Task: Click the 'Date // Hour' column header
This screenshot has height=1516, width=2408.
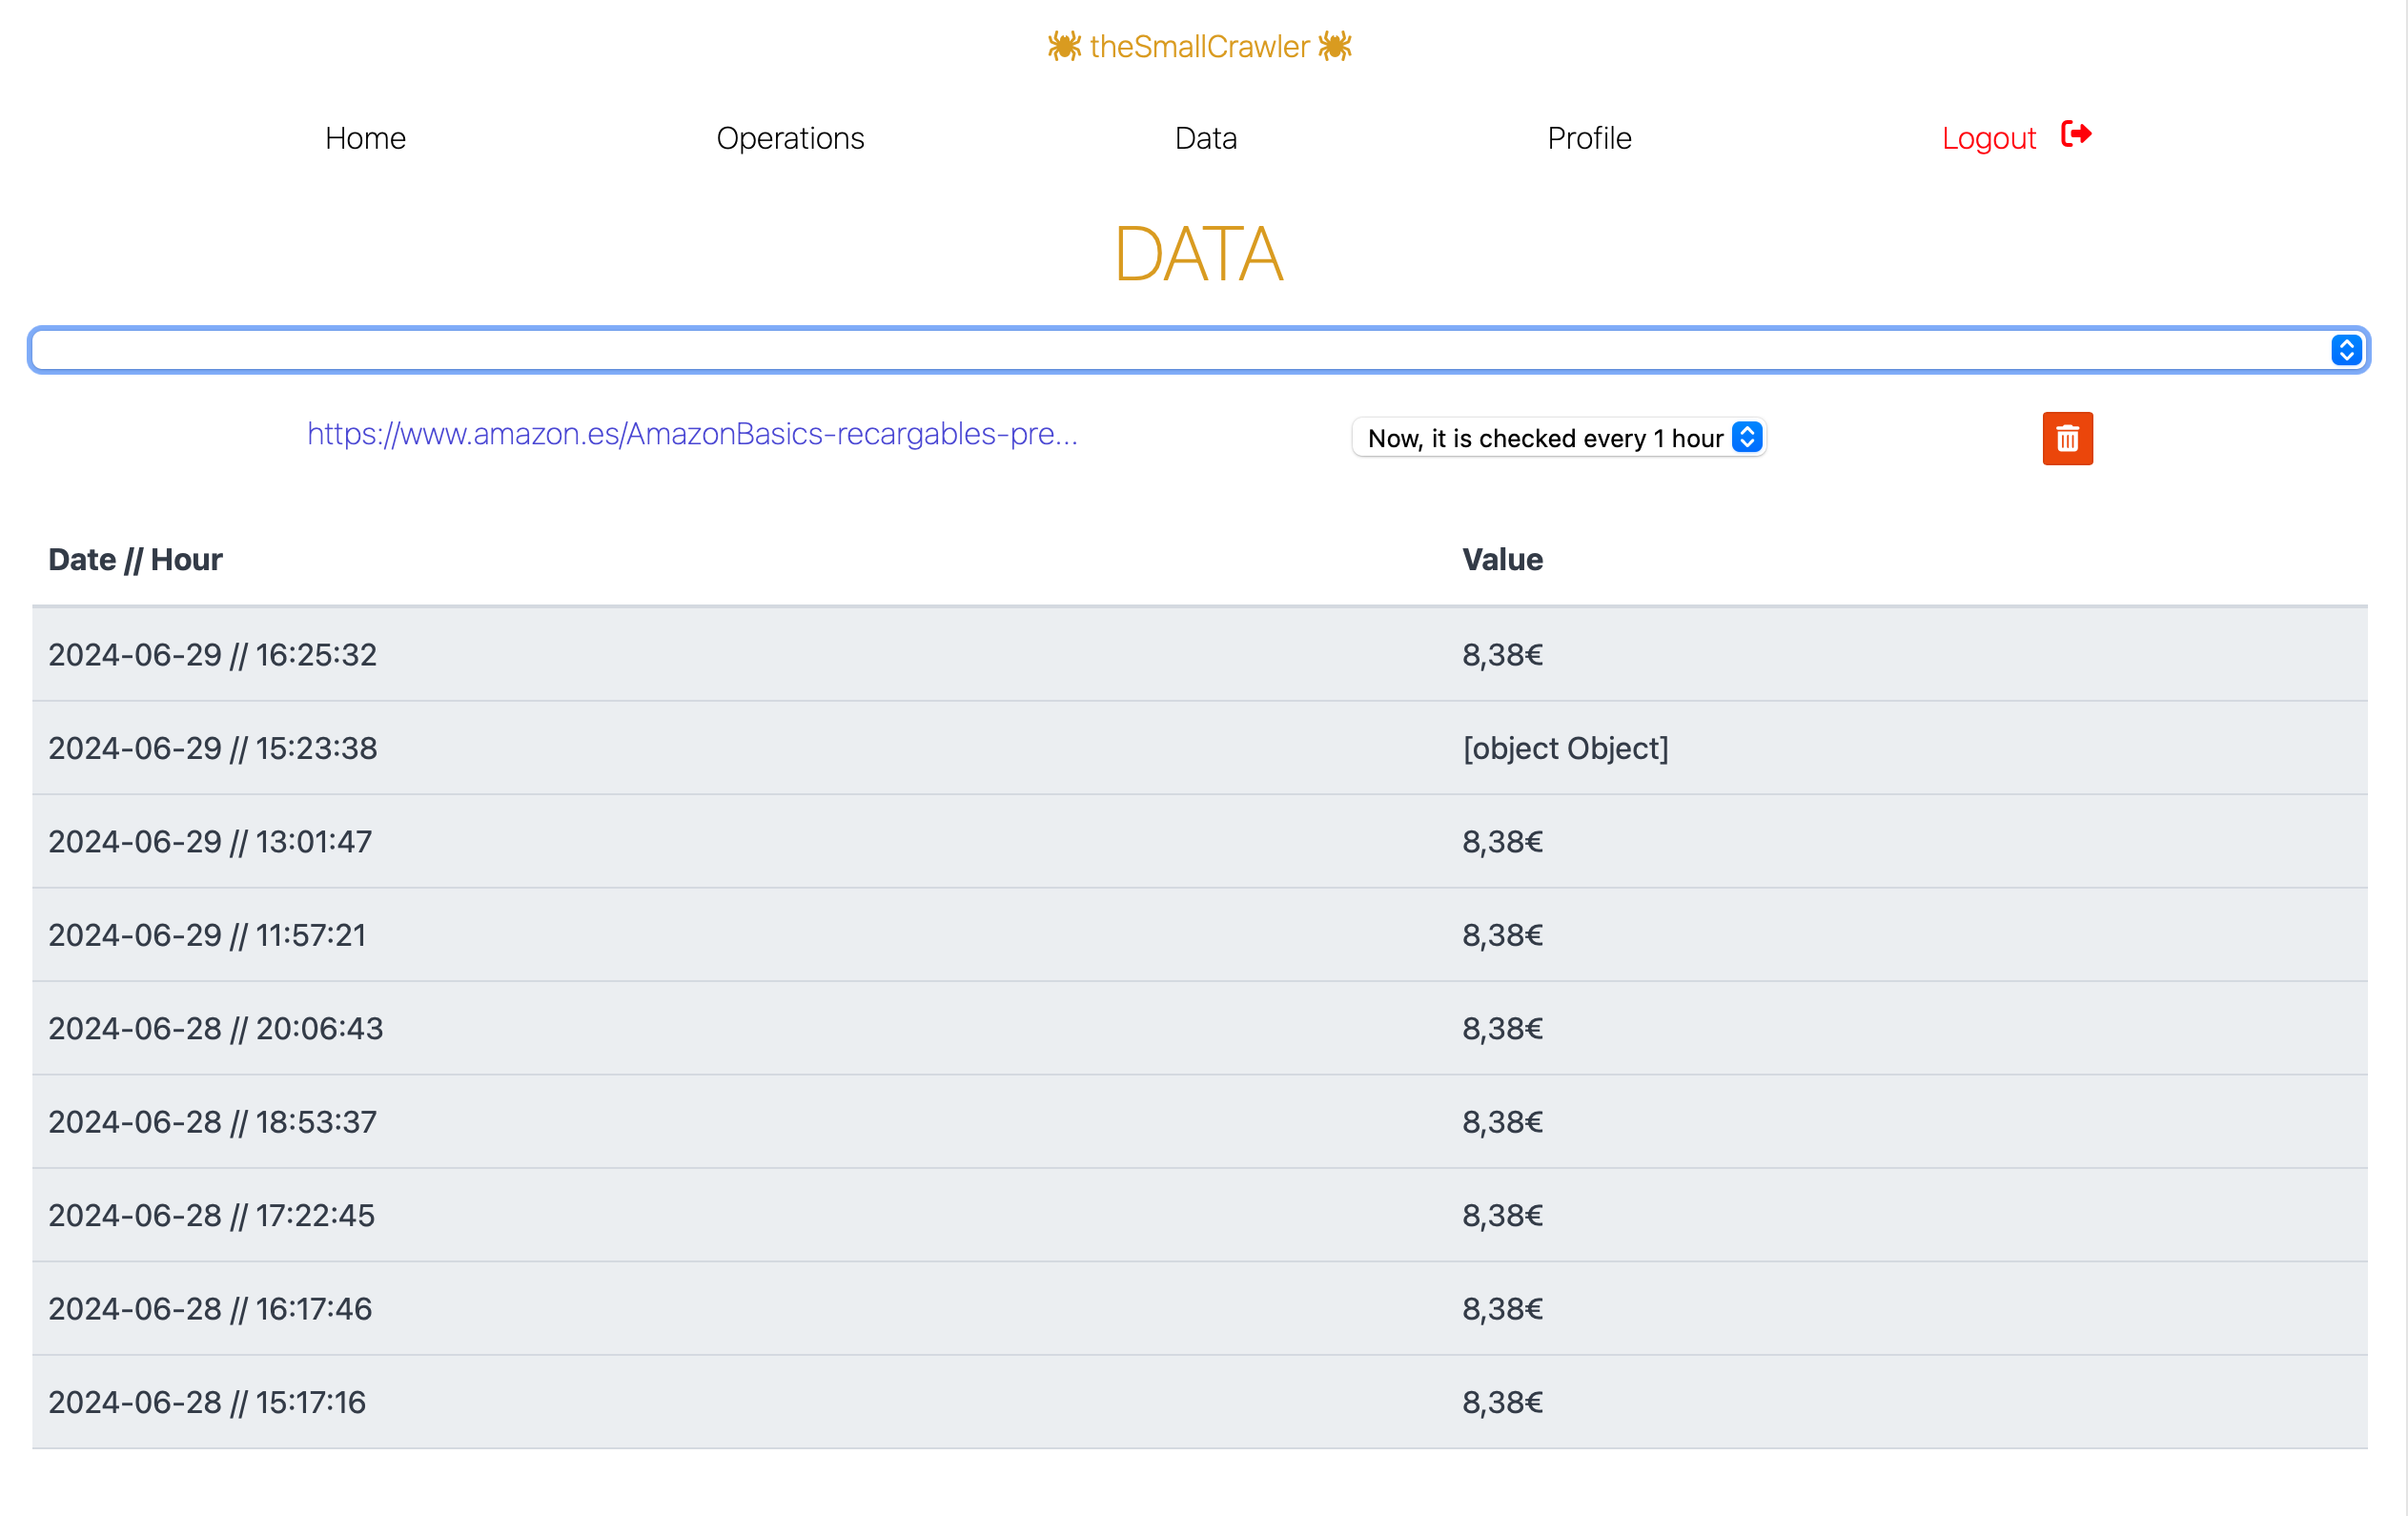Action: pyautogui.click(x=135, y=559)
